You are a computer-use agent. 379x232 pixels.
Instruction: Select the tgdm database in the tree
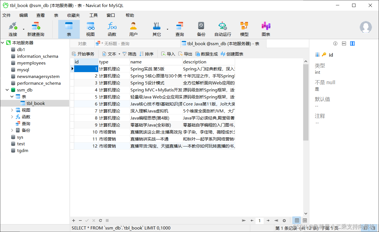[22, 150]
